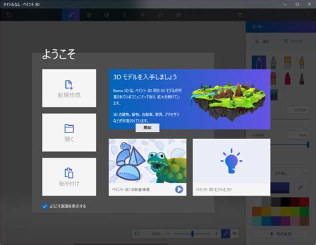Select the Art tools brush tab
The width and height of the screenshot is (316, 245).
click(71, 15)
